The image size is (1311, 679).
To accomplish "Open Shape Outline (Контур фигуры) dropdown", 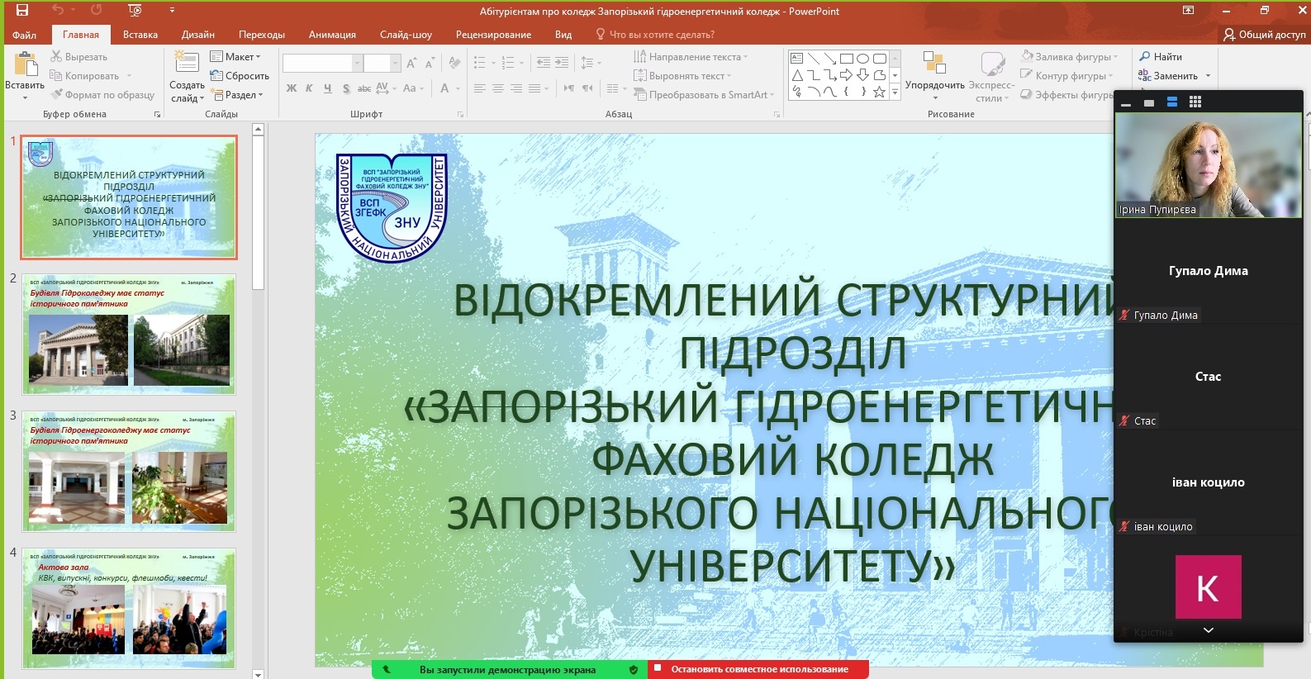I will 1067,75.
